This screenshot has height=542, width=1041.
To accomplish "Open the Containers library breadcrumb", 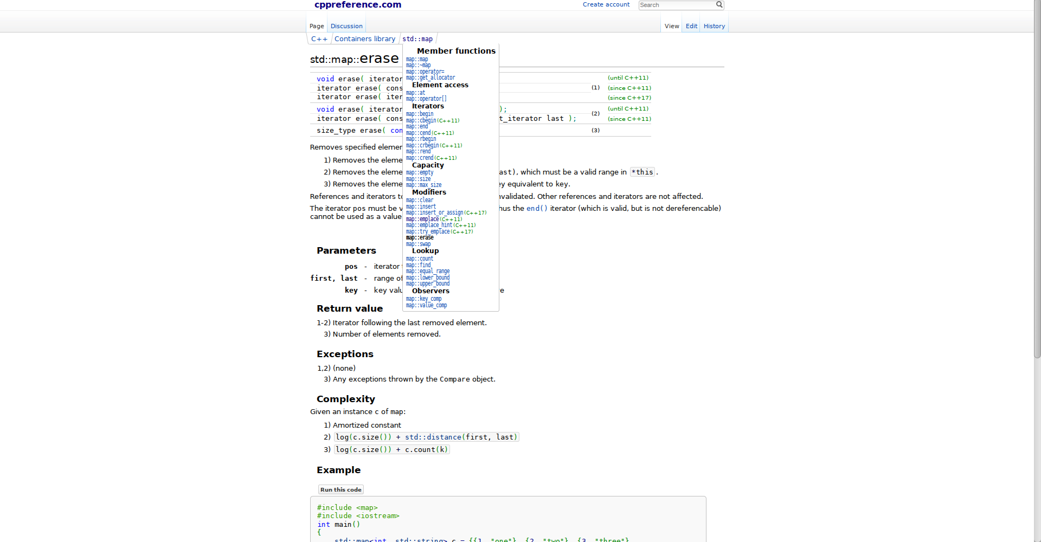I will 365,39.
